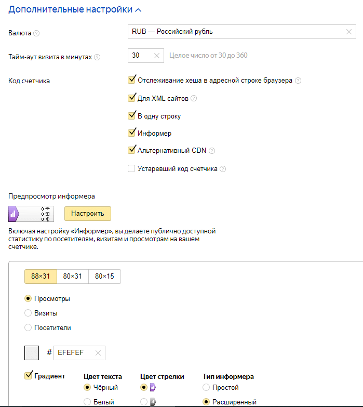Screen dimensions: 363x407
Task: Click the Тип информера heading
Action: tap(228, 377)
